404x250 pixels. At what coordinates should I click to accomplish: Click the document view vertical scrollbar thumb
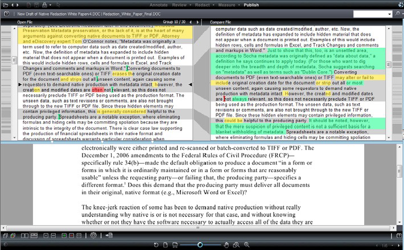pos(399,171)
